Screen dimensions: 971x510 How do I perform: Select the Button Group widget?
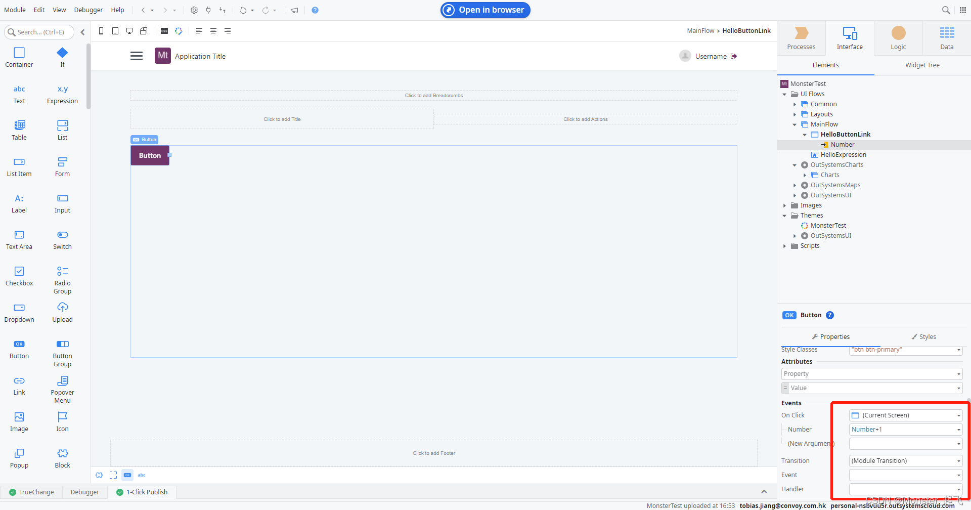62,353
